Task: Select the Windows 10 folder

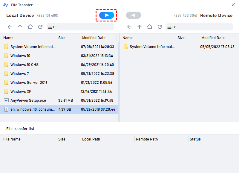Action: 21,55
